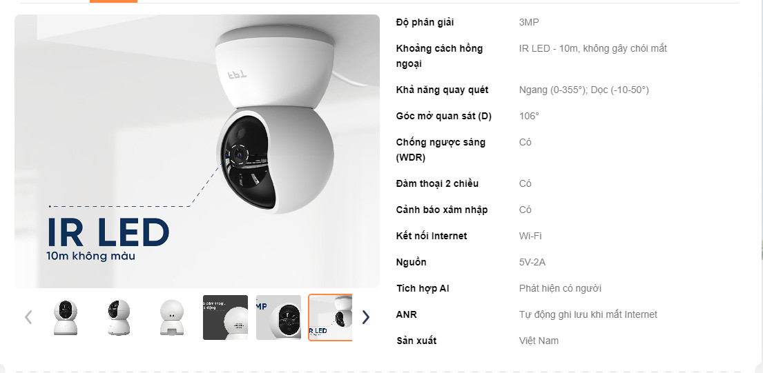Viewport: 763px width, 373px height.
Task: Click the 'Tích hợp AI' spec label
Action: click(x=423, y=288)
